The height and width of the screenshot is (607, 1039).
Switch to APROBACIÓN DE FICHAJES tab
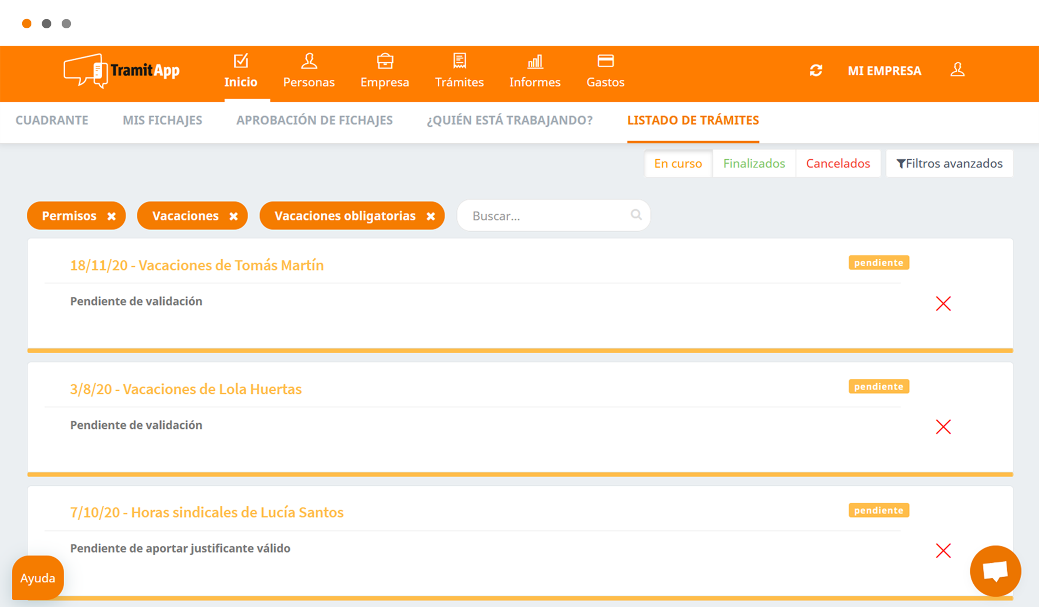tap(314, 120)
